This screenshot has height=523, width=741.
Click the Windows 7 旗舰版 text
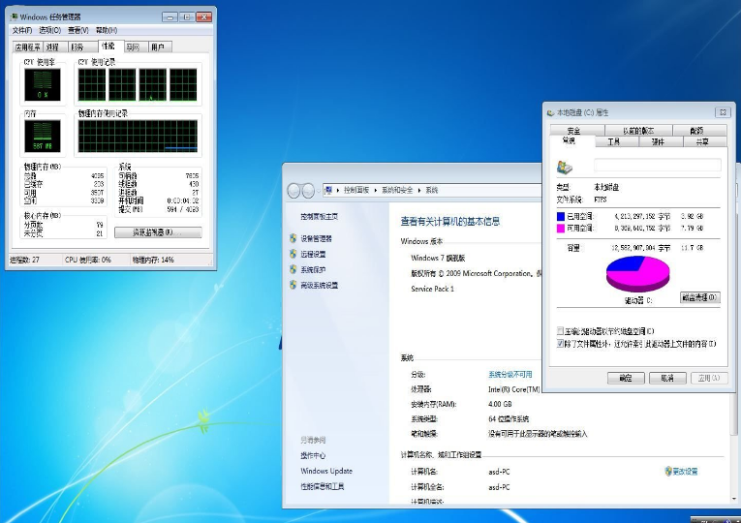coord(438,258)
